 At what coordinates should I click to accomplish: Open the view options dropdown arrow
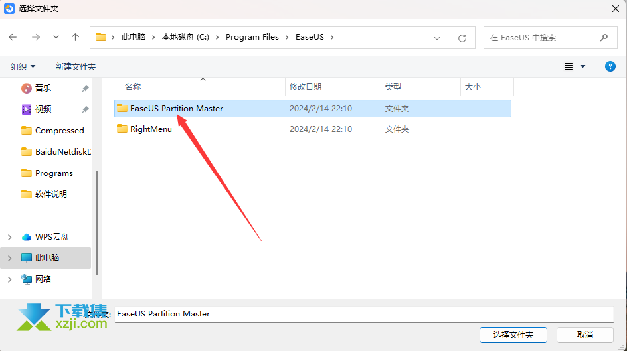583,67
